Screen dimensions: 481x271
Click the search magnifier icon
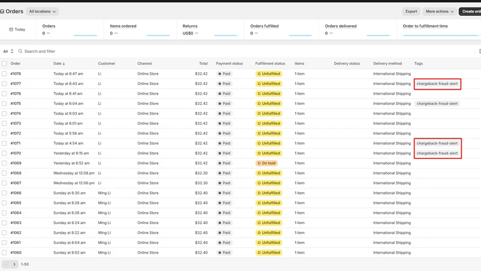20,51
